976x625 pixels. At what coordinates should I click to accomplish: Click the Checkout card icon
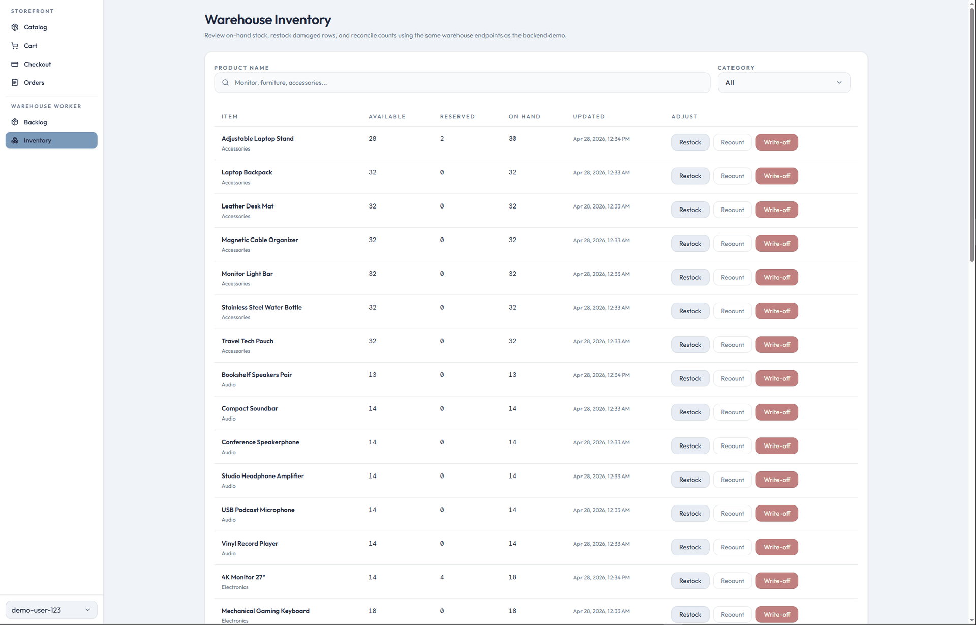click(15, 64)
